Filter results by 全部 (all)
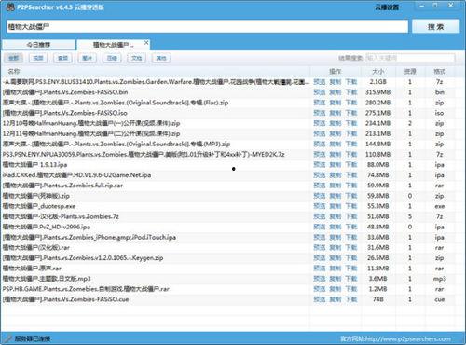Screen dimensions: 466x345 click(13, 58)
